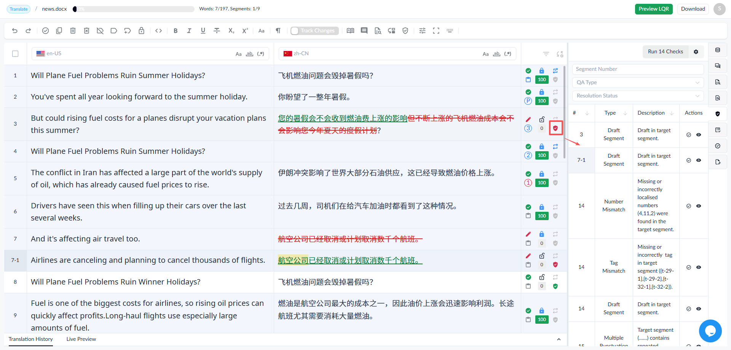
Task: Apply underline formatting
Action: click(x=203, y=31)
